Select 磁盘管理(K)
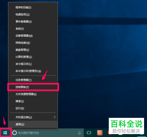The image size is (147, 137). [33, 50]
